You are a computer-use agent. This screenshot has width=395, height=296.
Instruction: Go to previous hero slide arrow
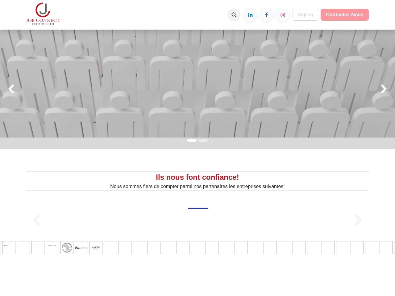[x=11, y=89]
